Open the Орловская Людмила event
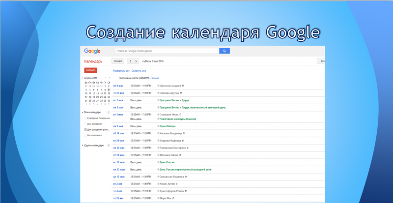393x203 pixels. click(x=171, y=177)
